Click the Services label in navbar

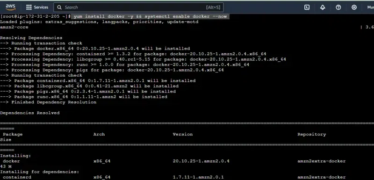(41, 7)
